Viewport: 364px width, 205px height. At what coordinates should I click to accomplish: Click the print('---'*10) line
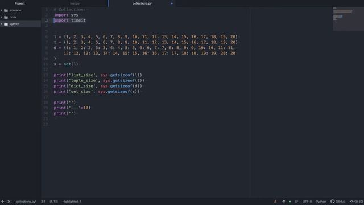72,108
